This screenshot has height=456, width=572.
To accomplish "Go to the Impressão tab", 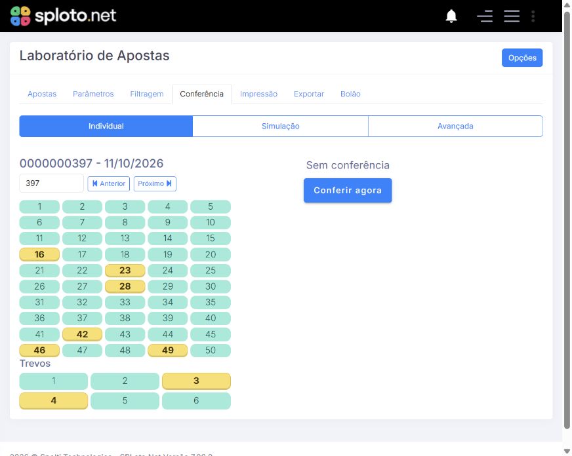I will pos(258,94).
